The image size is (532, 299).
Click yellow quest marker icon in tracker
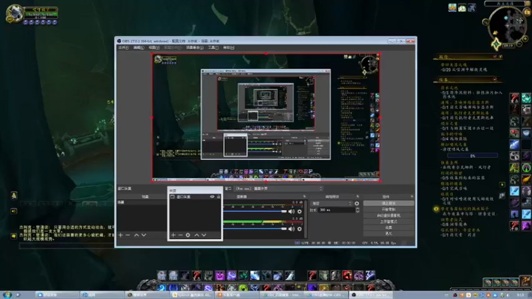tap(436, 209)
